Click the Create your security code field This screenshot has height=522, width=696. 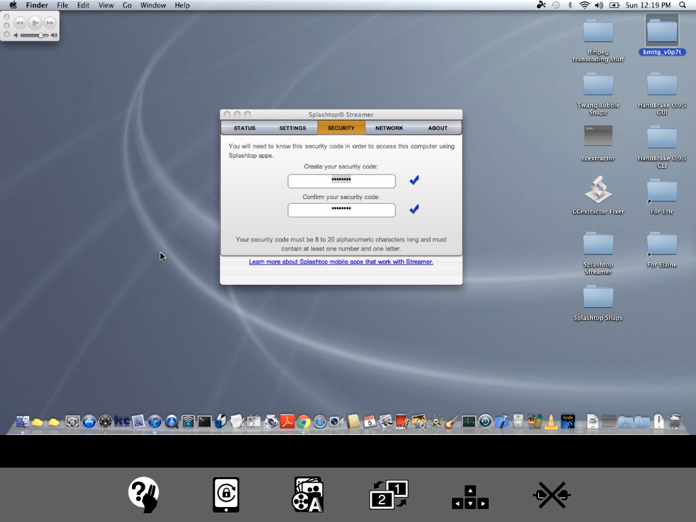point(341,181)
